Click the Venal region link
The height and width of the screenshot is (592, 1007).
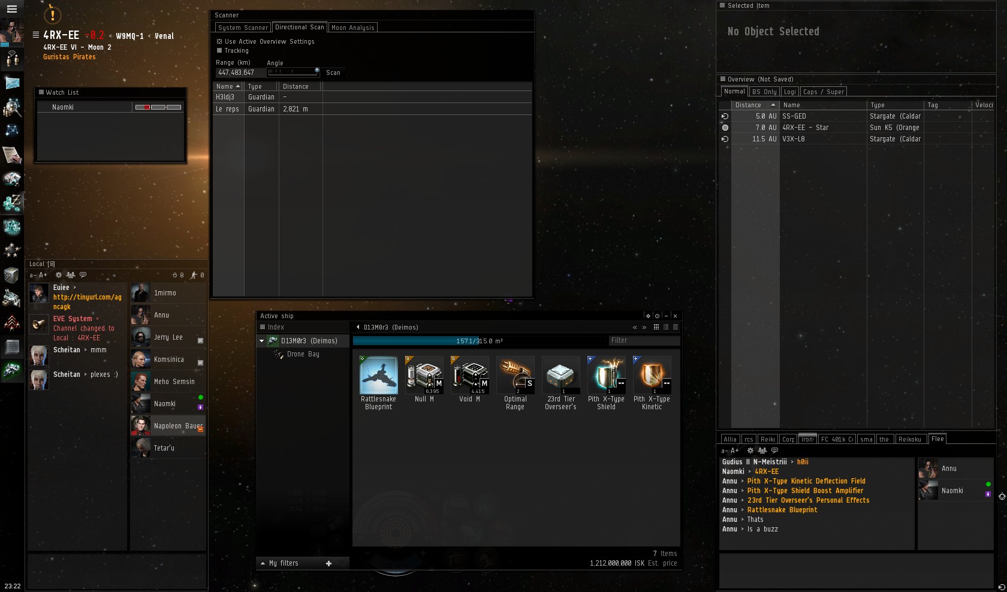coord(164,36)
